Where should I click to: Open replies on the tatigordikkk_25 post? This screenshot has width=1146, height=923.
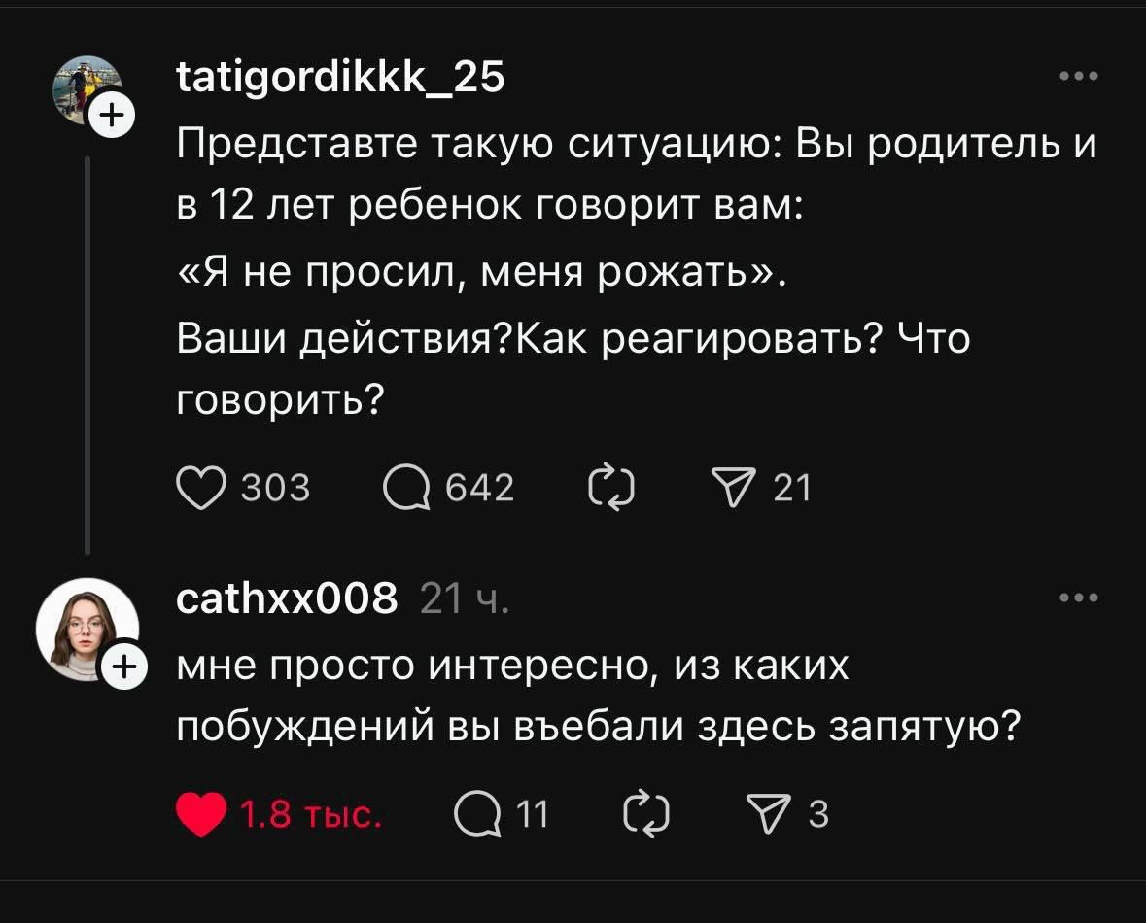point(406,488)
